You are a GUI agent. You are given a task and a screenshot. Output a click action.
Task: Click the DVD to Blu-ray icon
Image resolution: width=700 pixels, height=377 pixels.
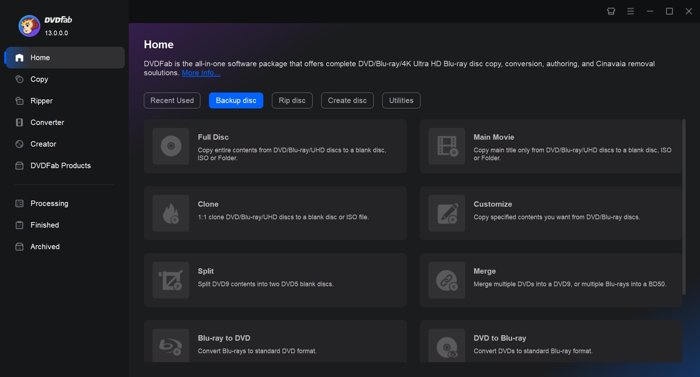(447, 346)
